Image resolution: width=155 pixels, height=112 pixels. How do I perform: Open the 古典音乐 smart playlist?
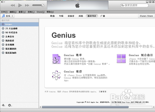[x=20, y=37]
